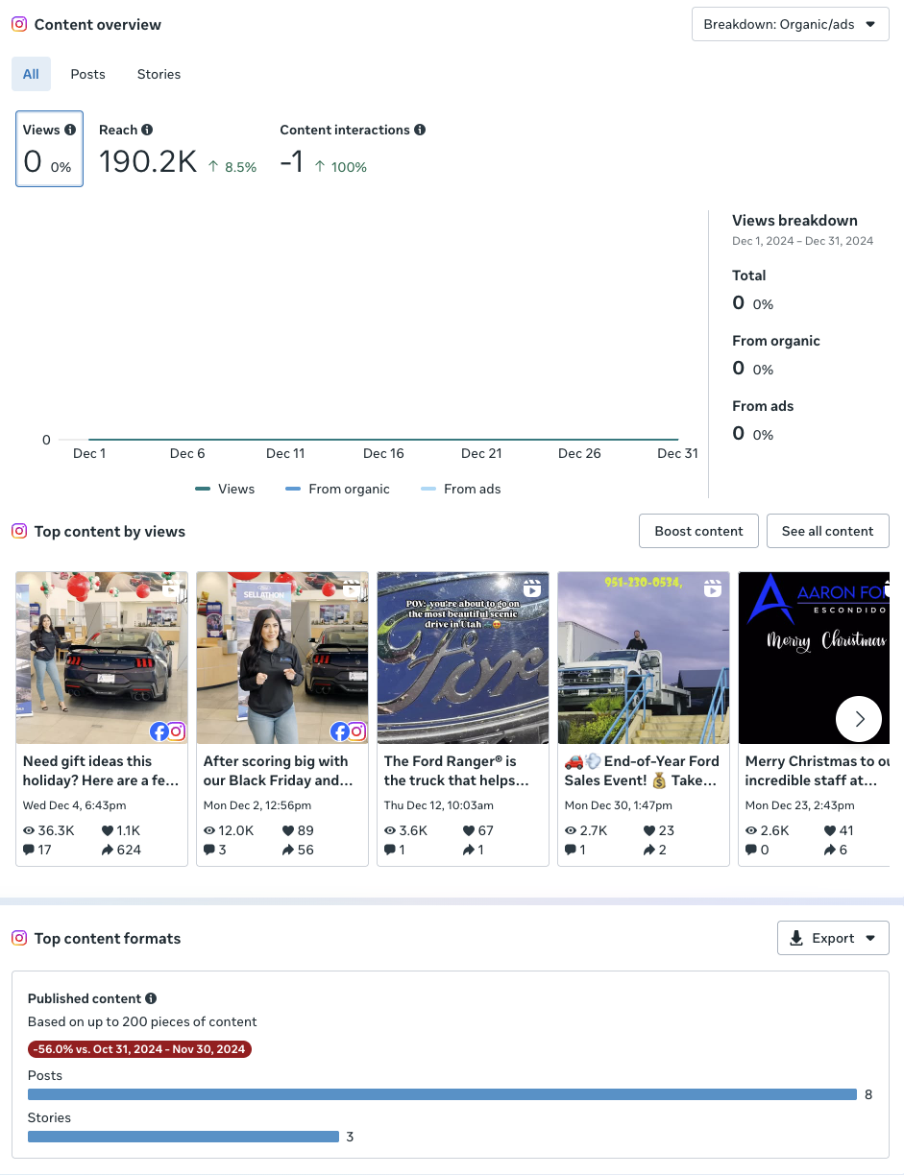
Task: Open the Breakdown: Organic/ads dropdown
Action: coord(790,24)
